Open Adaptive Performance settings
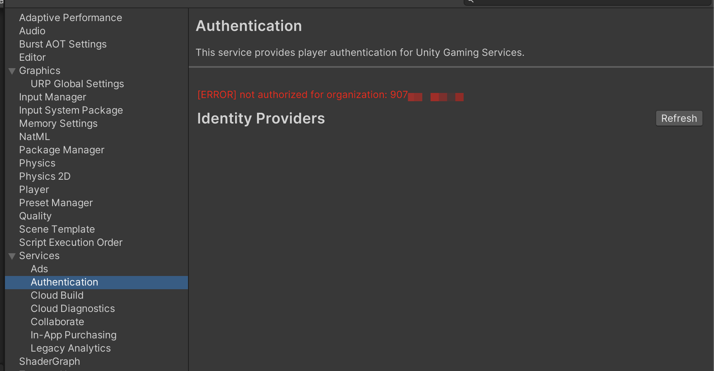 [71, 18]
